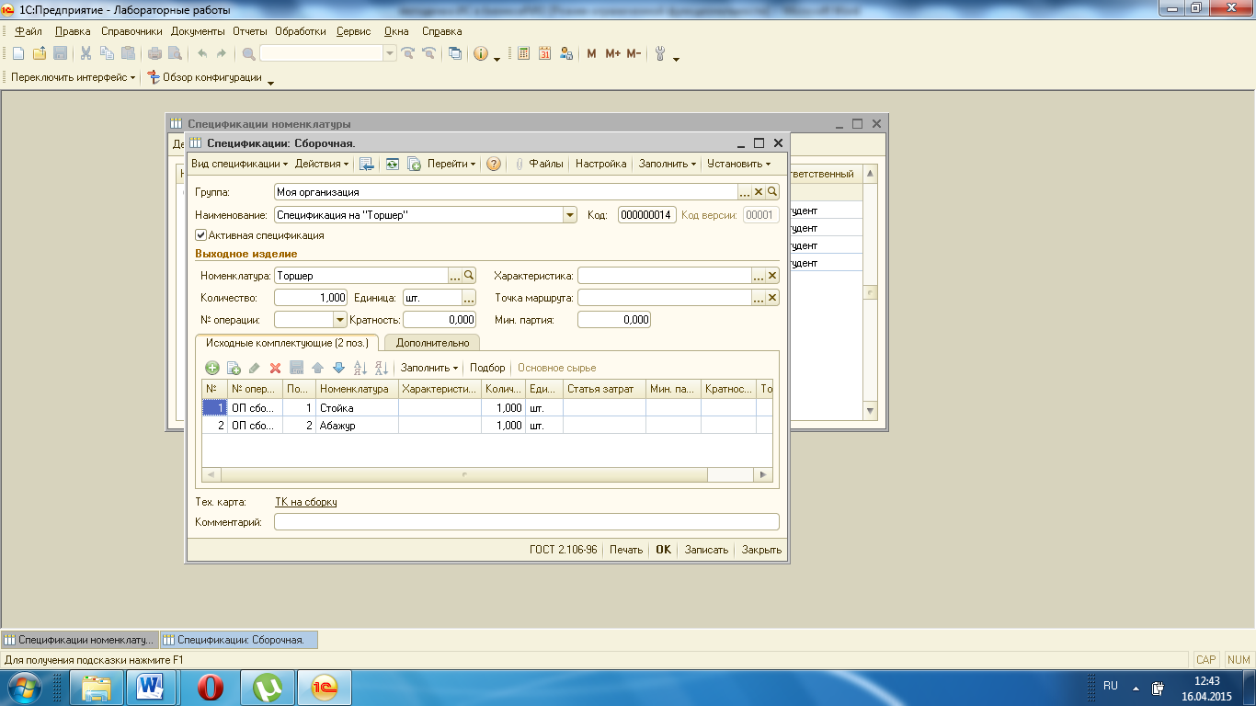Click the Подбор button
The width and height of the screenshot is (1256, 706).
click(487, 368)
